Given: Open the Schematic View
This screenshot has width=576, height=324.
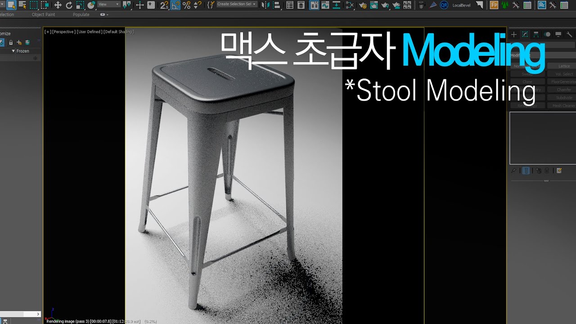Looking at the screenshot, I should [x=337, y=5].
